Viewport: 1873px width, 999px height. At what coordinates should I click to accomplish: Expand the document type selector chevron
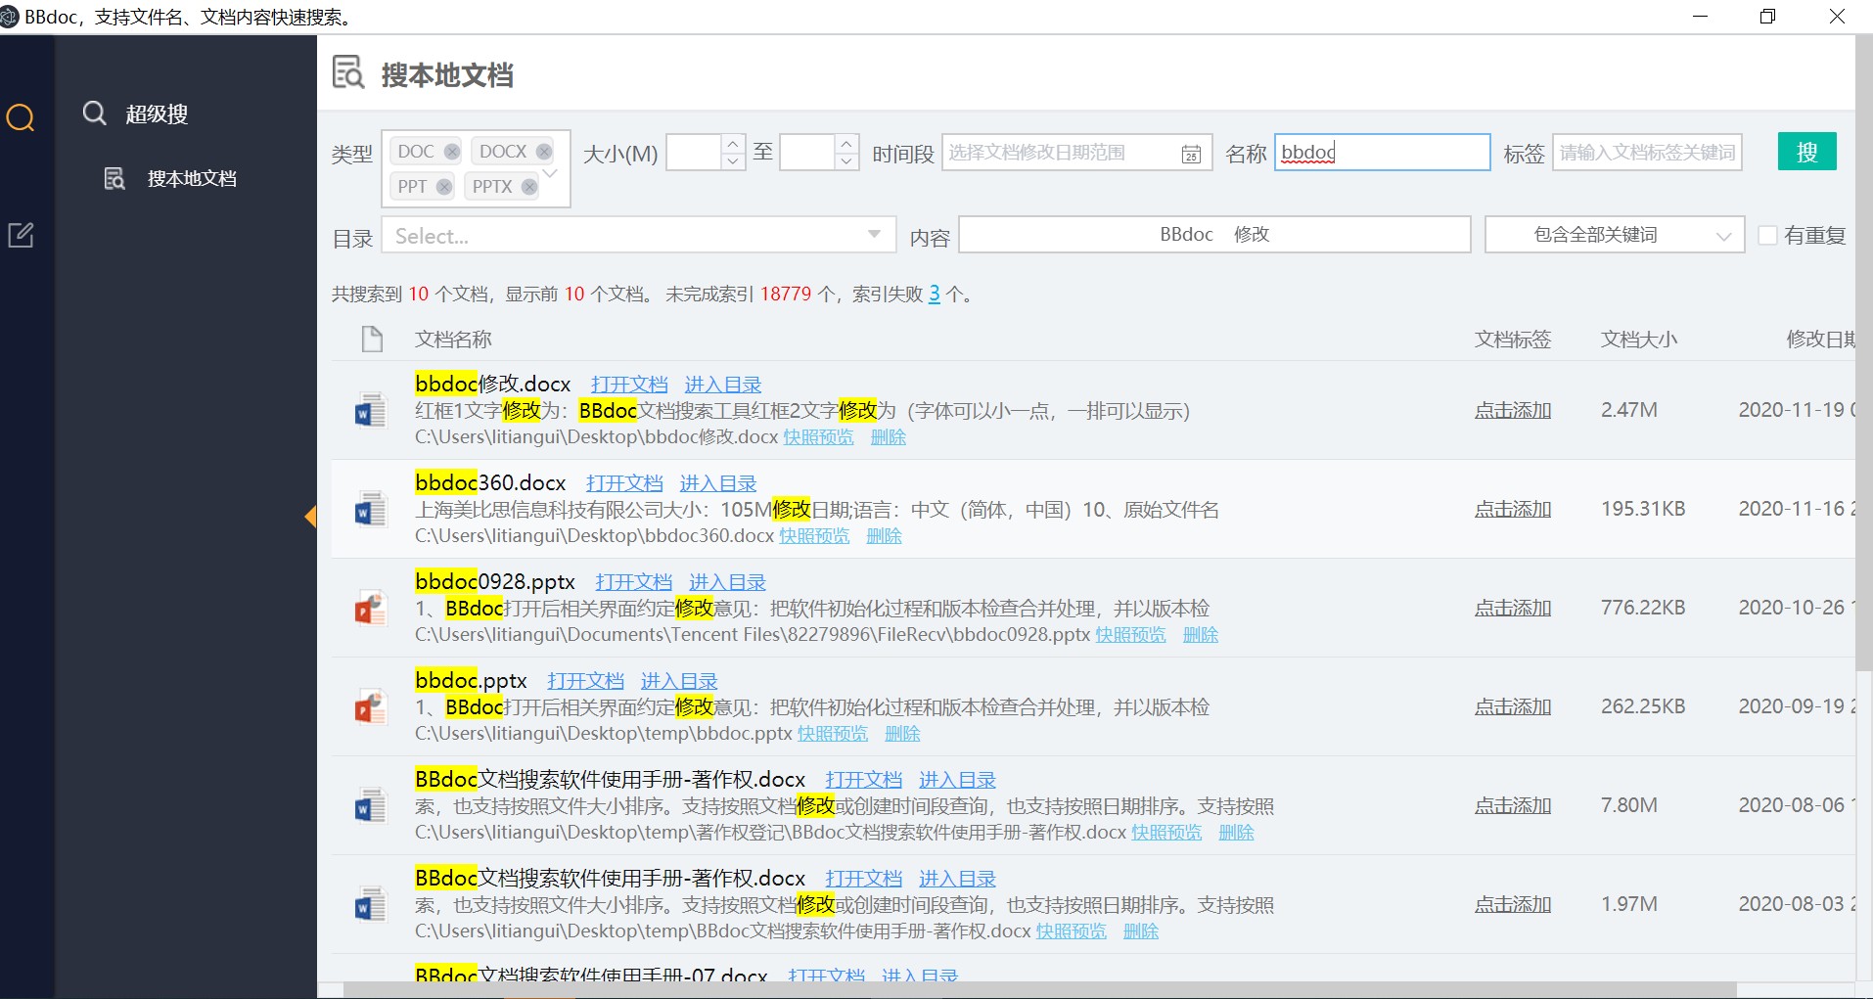click(550, 173)
